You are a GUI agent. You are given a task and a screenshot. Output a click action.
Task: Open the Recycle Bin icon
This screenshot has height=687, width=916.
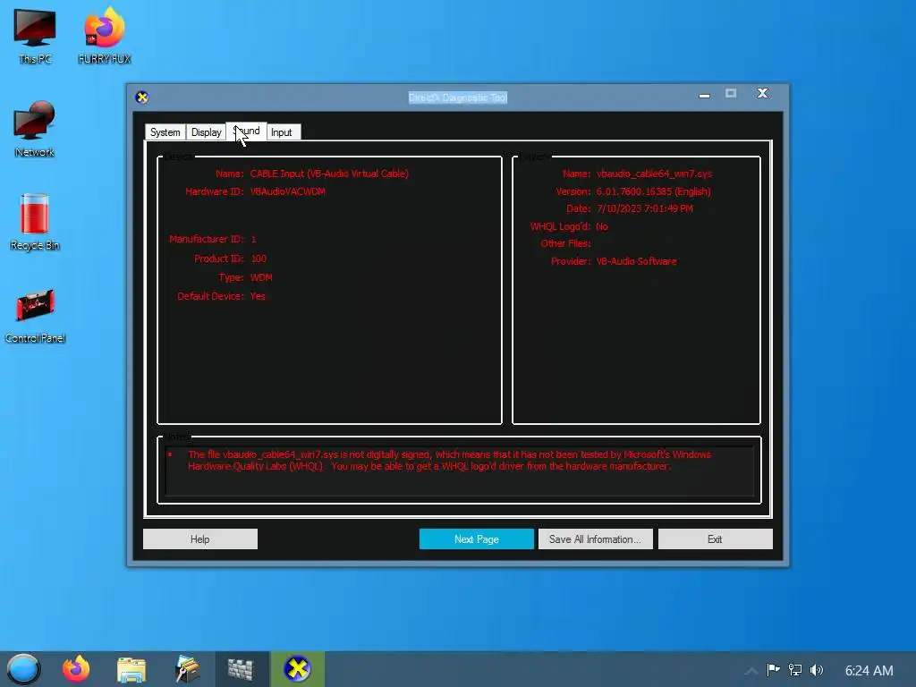[35, 223]
